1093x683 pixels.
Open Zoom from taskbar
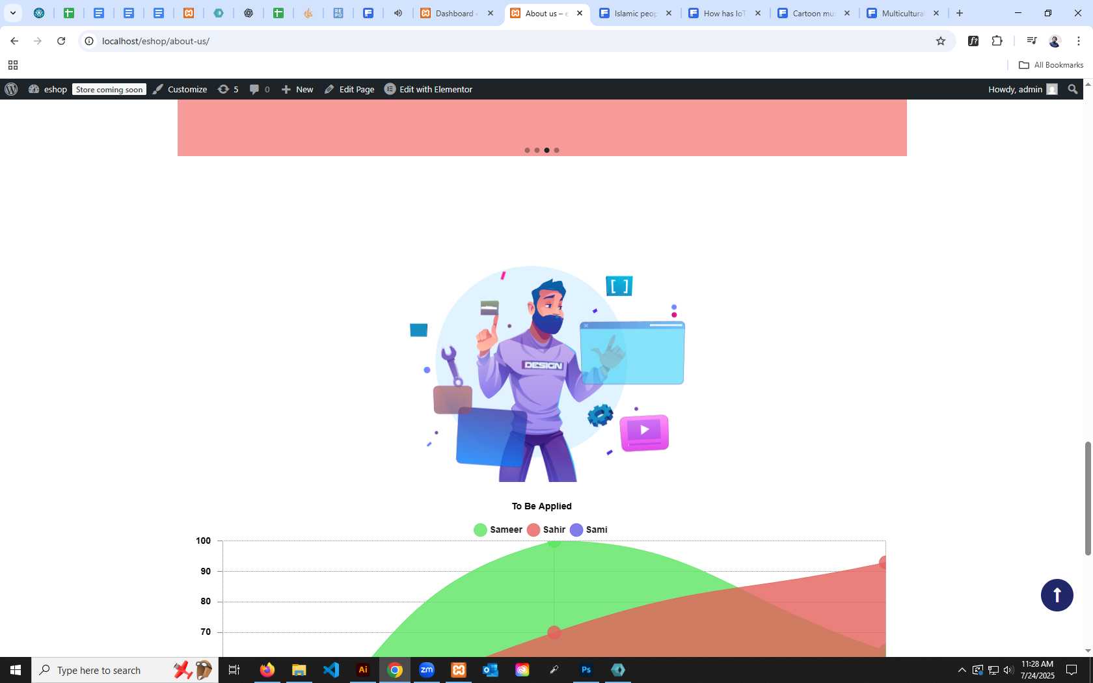coord(427,670)
